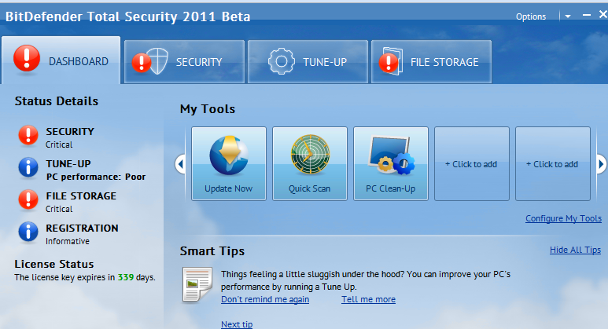Click the red critical icon beside FILE STORAGE status

(28, 199)
